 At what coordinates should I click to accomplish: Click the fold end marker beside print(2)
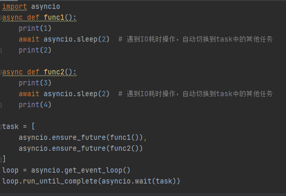point(1,50)
